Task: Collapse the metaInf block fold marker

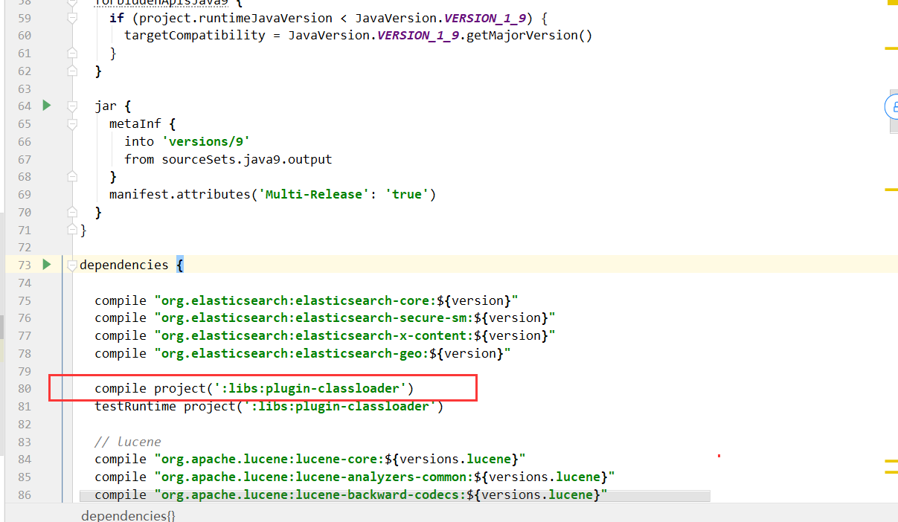Action: [71, 123]
